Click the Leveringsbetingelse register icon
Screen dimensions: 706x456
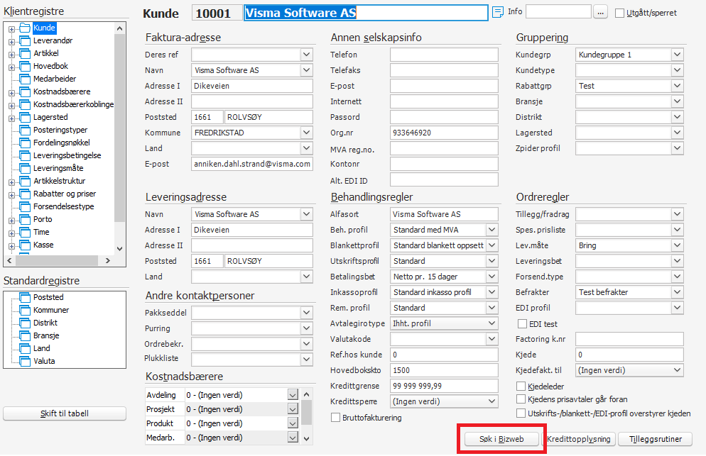pos(25,156)
